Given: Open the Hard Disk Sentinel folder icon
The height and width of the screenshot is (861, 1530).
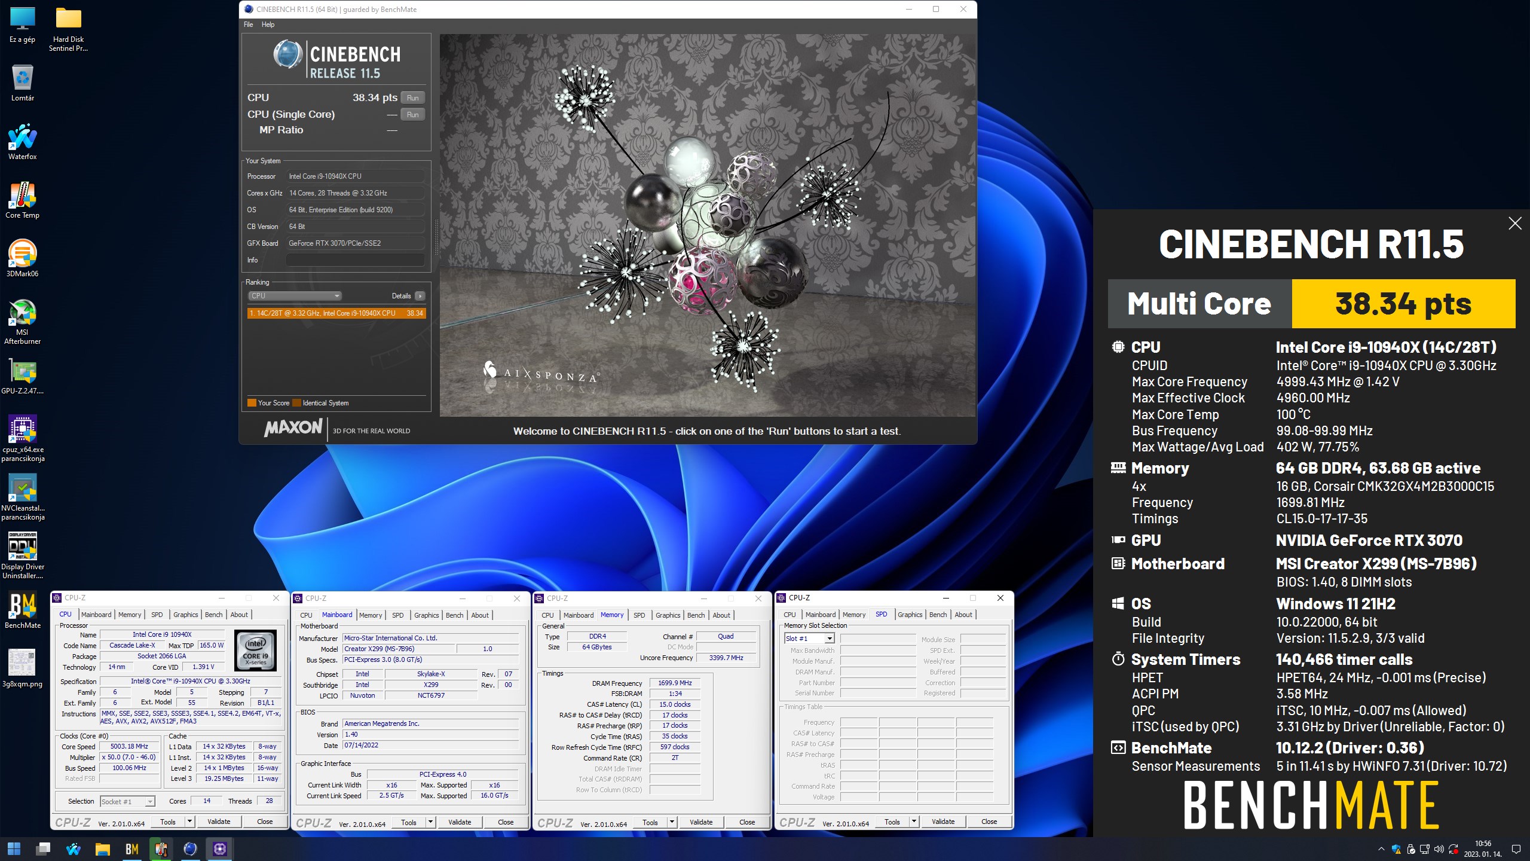Looking at the screenshot, I should (x=69, y=29).
